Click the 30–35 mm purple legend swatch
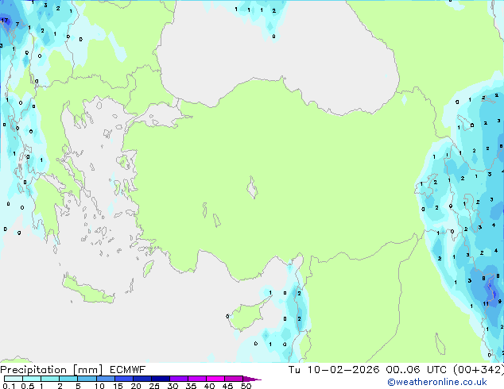 pos(179,379)
